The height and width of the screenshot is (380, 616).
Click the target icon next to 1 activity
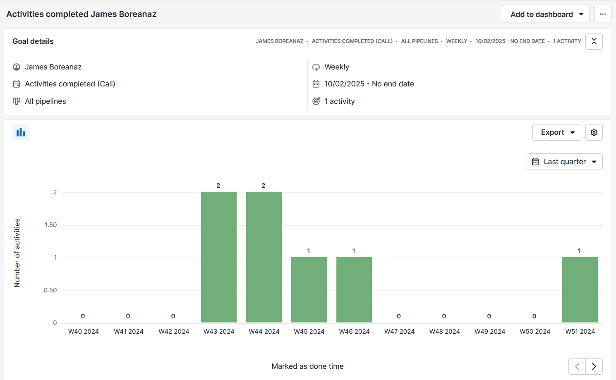click(316, 101)
